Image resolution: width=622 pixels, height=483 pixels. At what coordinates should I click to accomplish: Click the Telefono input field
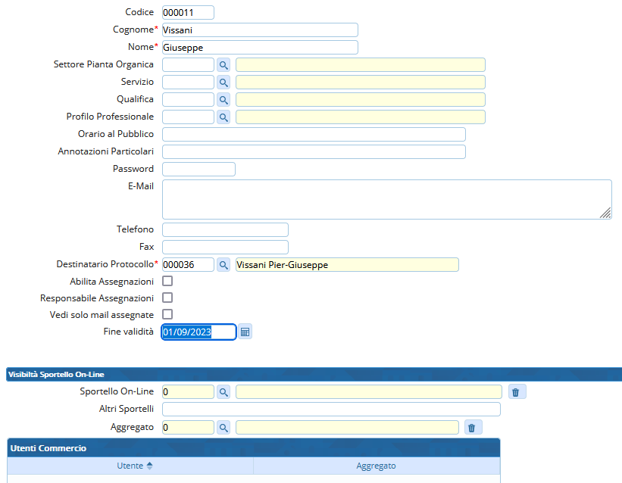pyautogui.click(x=225, y=229)
